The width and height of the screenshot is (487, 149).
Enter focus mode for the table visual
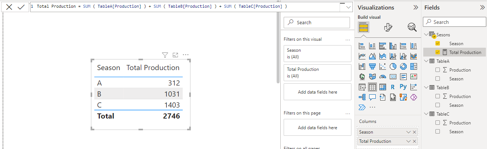tap(175, 55)
